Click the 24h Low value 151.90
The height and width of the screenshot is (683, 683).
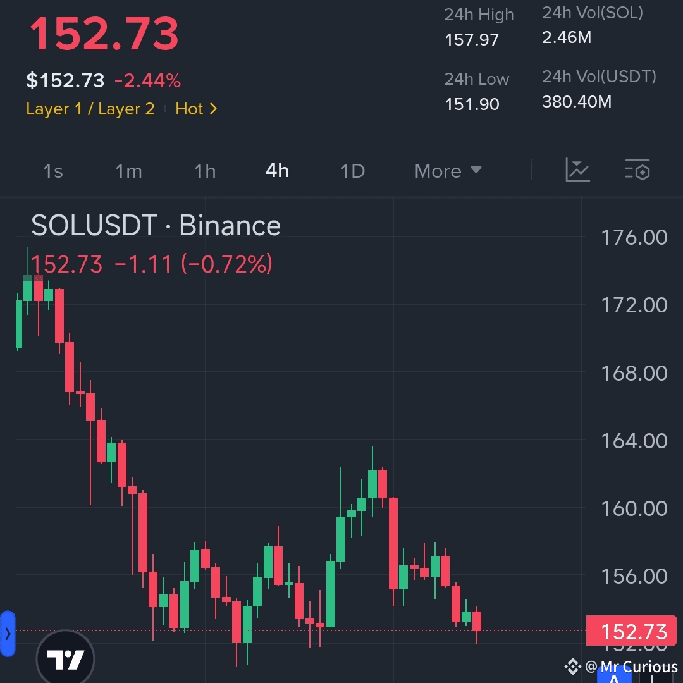472,104
